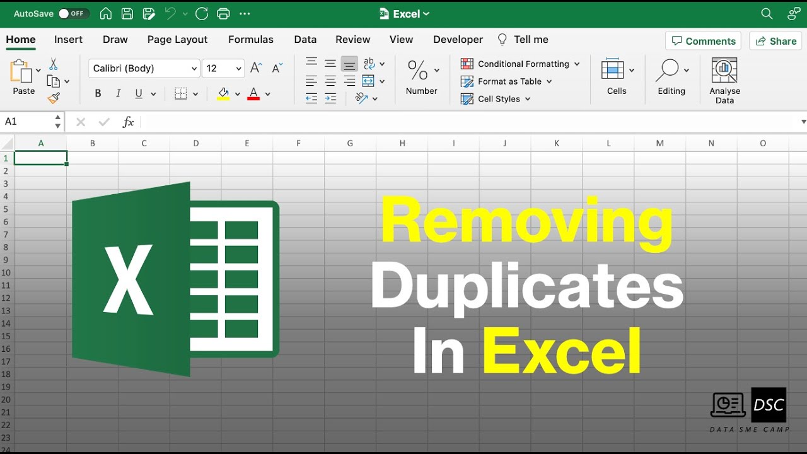
Task: Open the Comments pane button
Action: pyautogui.click(x=703, y=41)
